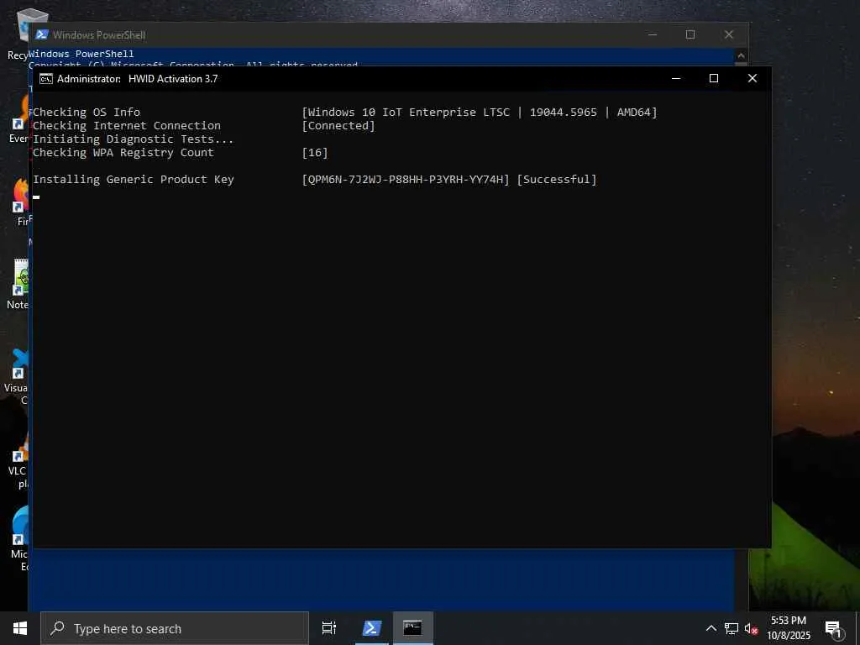This screenshot has width=860, height=645.
Task: Select the Firefox desktop shortcut
Action: [21, 202]
